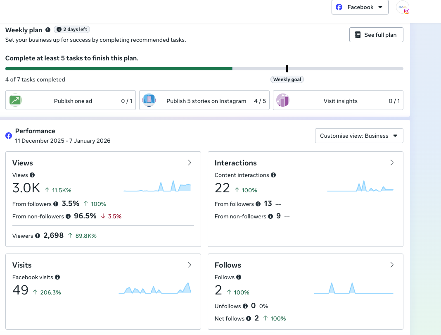Screen dimensions: 441x335
Task: Click info icon next to Unfollows
Action: [245, 306]
